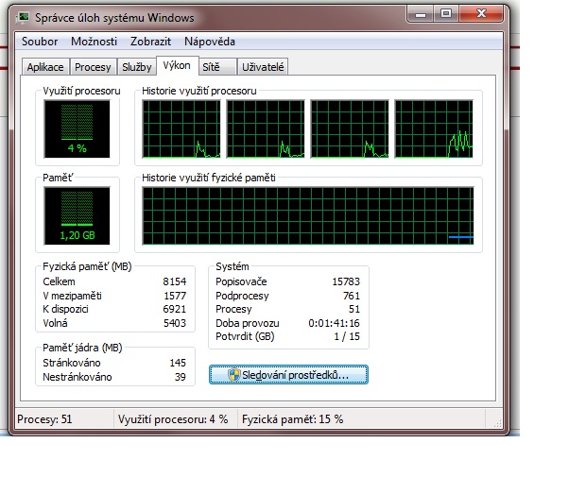Open the Možnosti menu

95,42
